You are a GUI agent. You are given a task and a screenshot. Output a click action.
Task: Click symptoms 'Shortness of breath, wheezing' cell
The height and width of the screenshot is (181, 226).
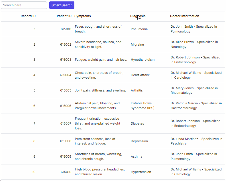pos(98,156)
